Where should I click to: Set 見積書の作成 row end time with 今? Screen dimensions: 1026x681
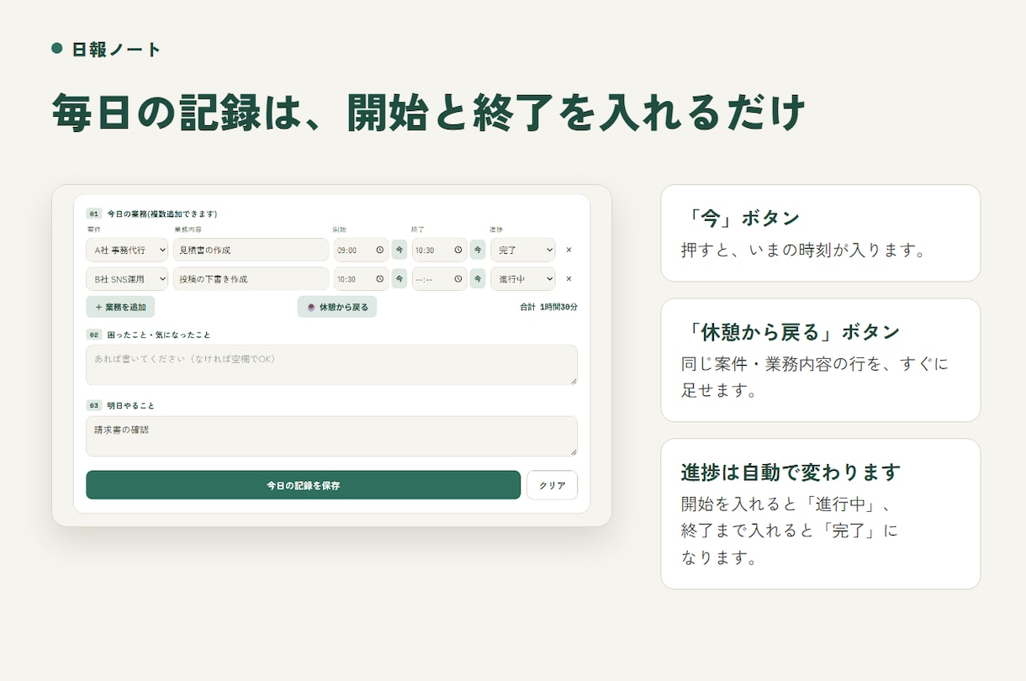coord(478,250)
